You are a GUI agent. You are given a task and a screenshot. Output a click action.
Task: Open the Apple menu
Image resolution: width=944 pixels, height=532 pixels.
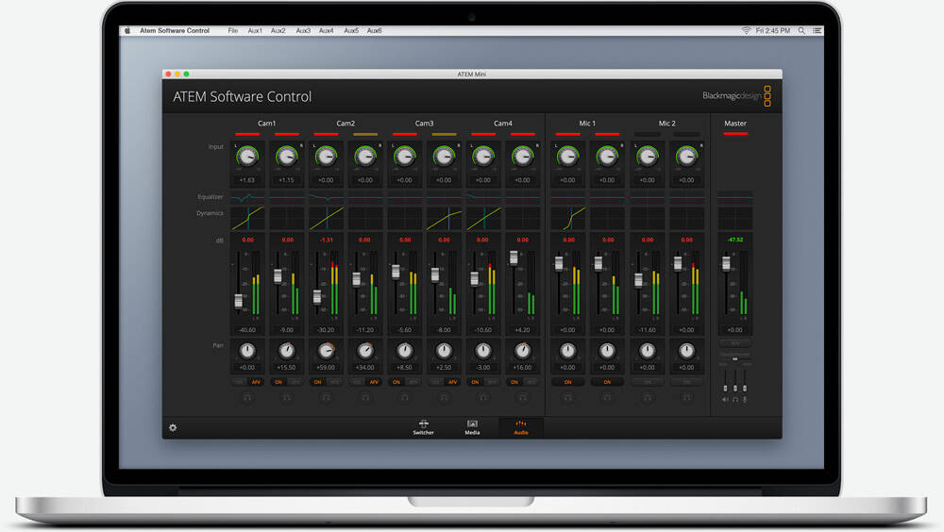[127, 31]
